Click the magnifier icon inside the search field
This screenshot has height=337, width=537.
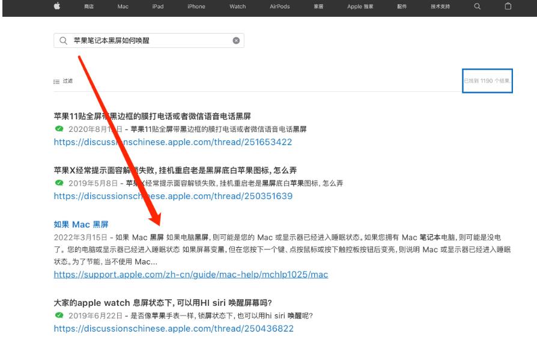pyautogui.click(x=63, y=41)
